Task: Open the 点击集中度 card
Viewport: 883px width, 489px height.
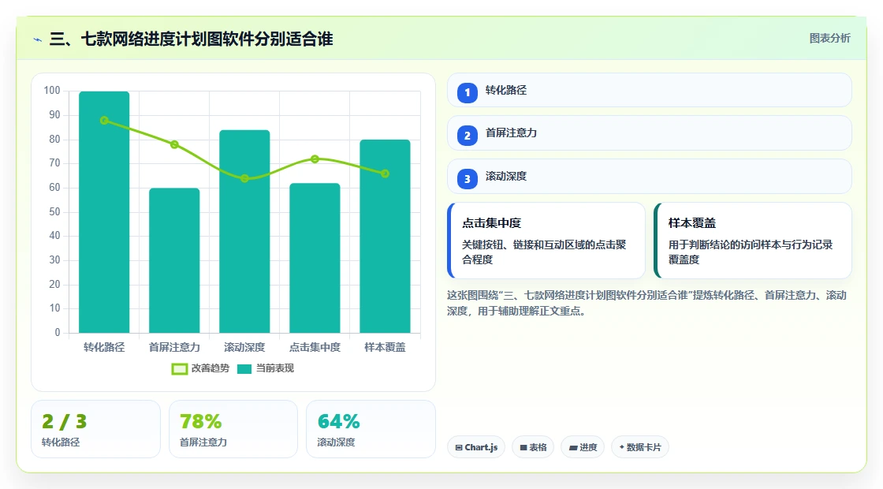Action: 546,241
